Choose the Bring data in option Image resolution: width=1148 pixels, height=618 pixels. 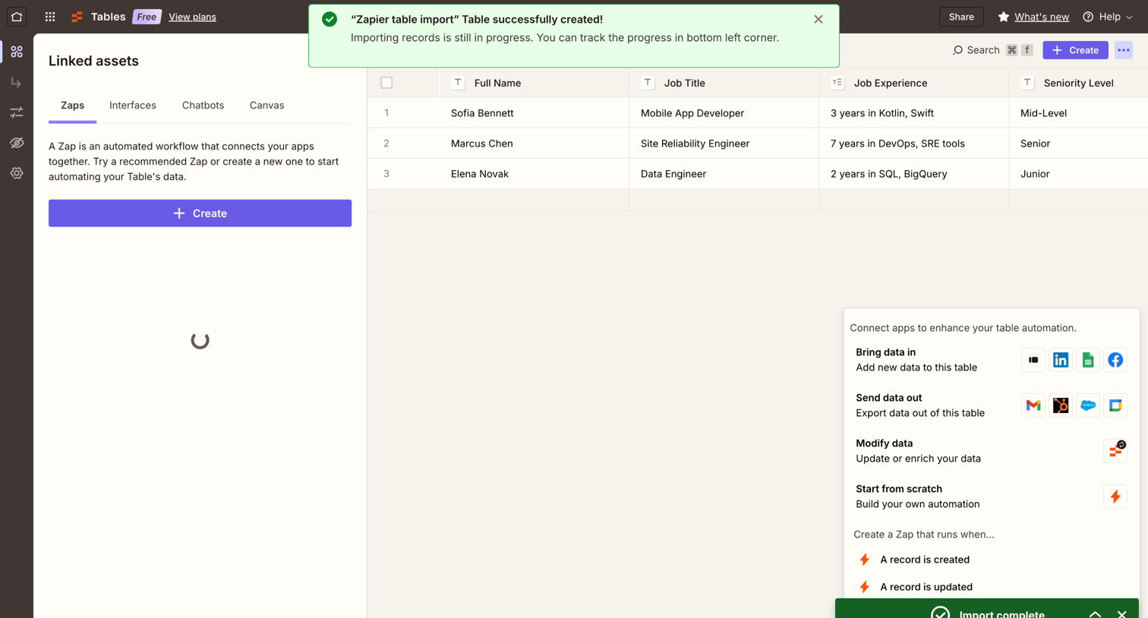(991, 360)
